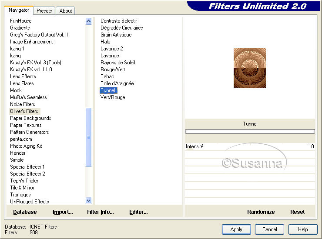Click the Cancel button
The image size is (322, 239).
[x=269, y=229]
